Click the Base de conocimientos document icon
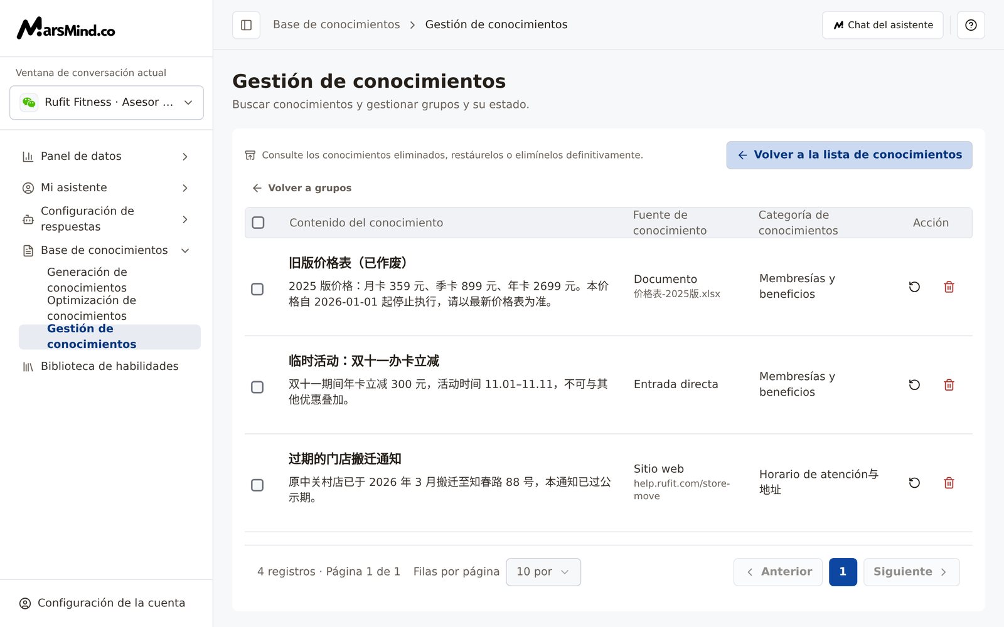 coord(28,251)
